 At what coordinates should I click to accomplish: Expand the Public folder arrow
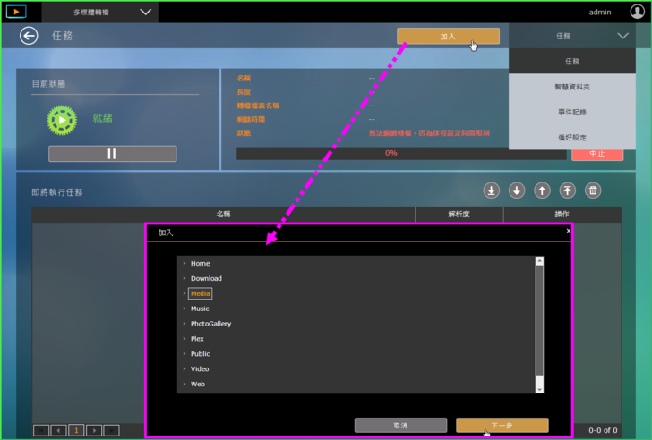click(184, 353)
